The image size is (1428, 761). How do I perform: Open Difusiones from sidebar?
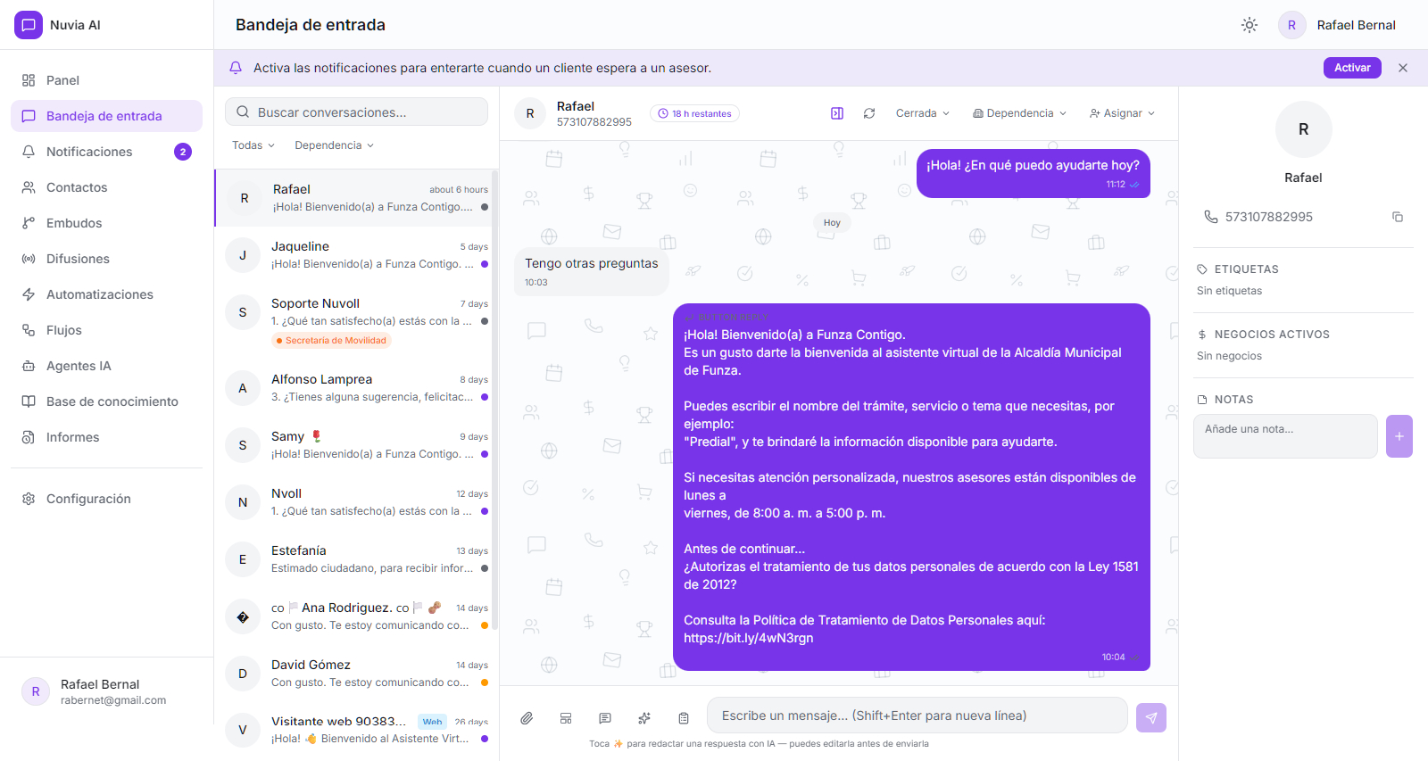click(x=106, y=259)
